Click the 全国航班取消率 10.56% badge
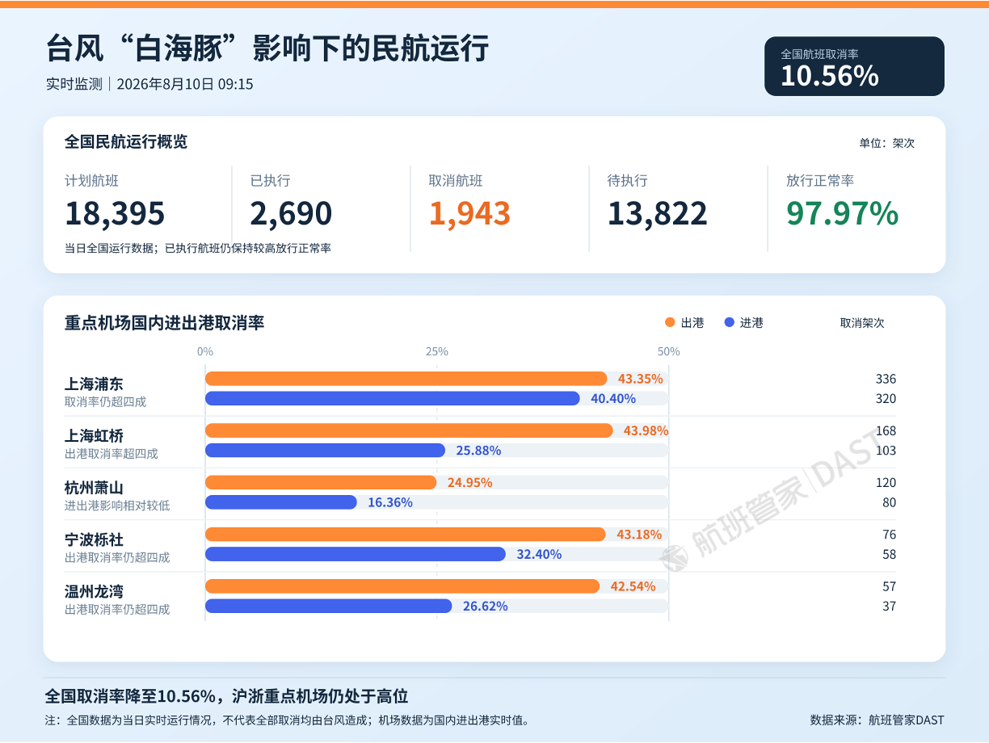 pos(854,66)
